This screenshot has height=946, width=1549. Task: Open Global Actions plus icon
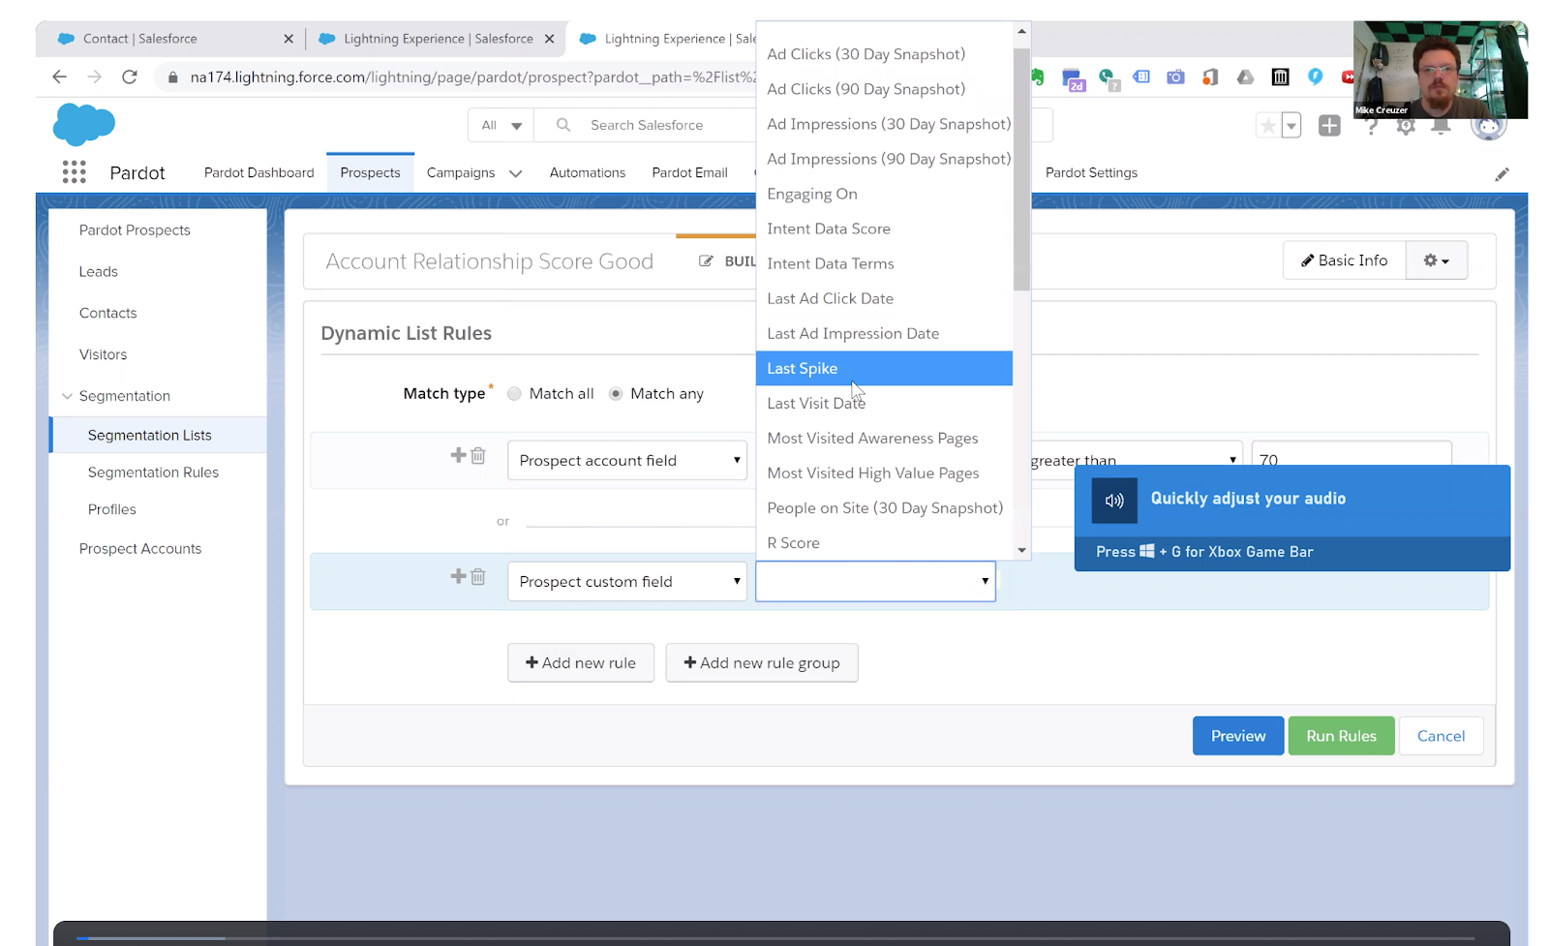coord(1329,125)
